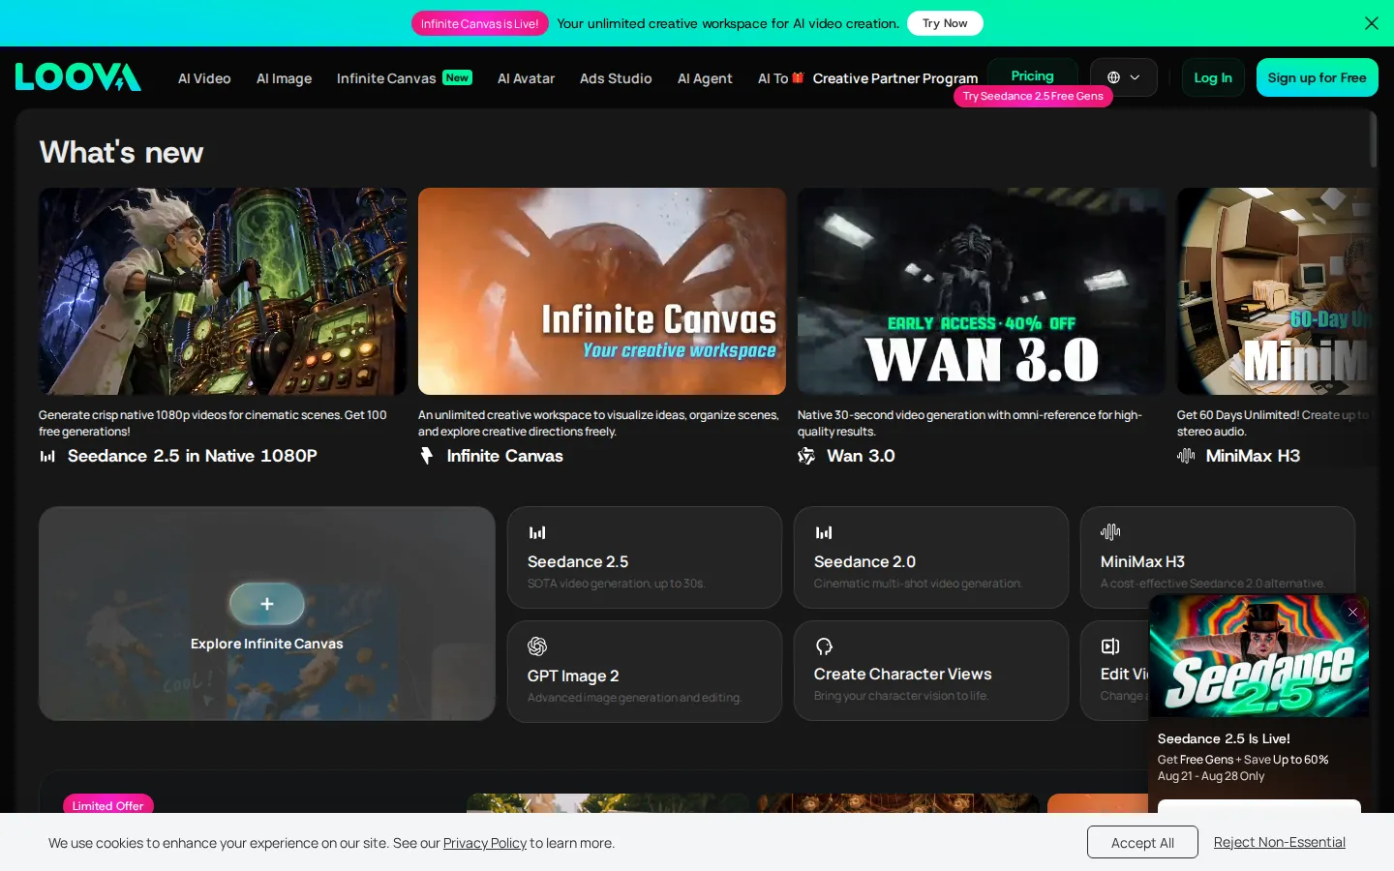Click the What's new heading
1394x871 pixels.
pyautogui.click(x=121, y=152)
